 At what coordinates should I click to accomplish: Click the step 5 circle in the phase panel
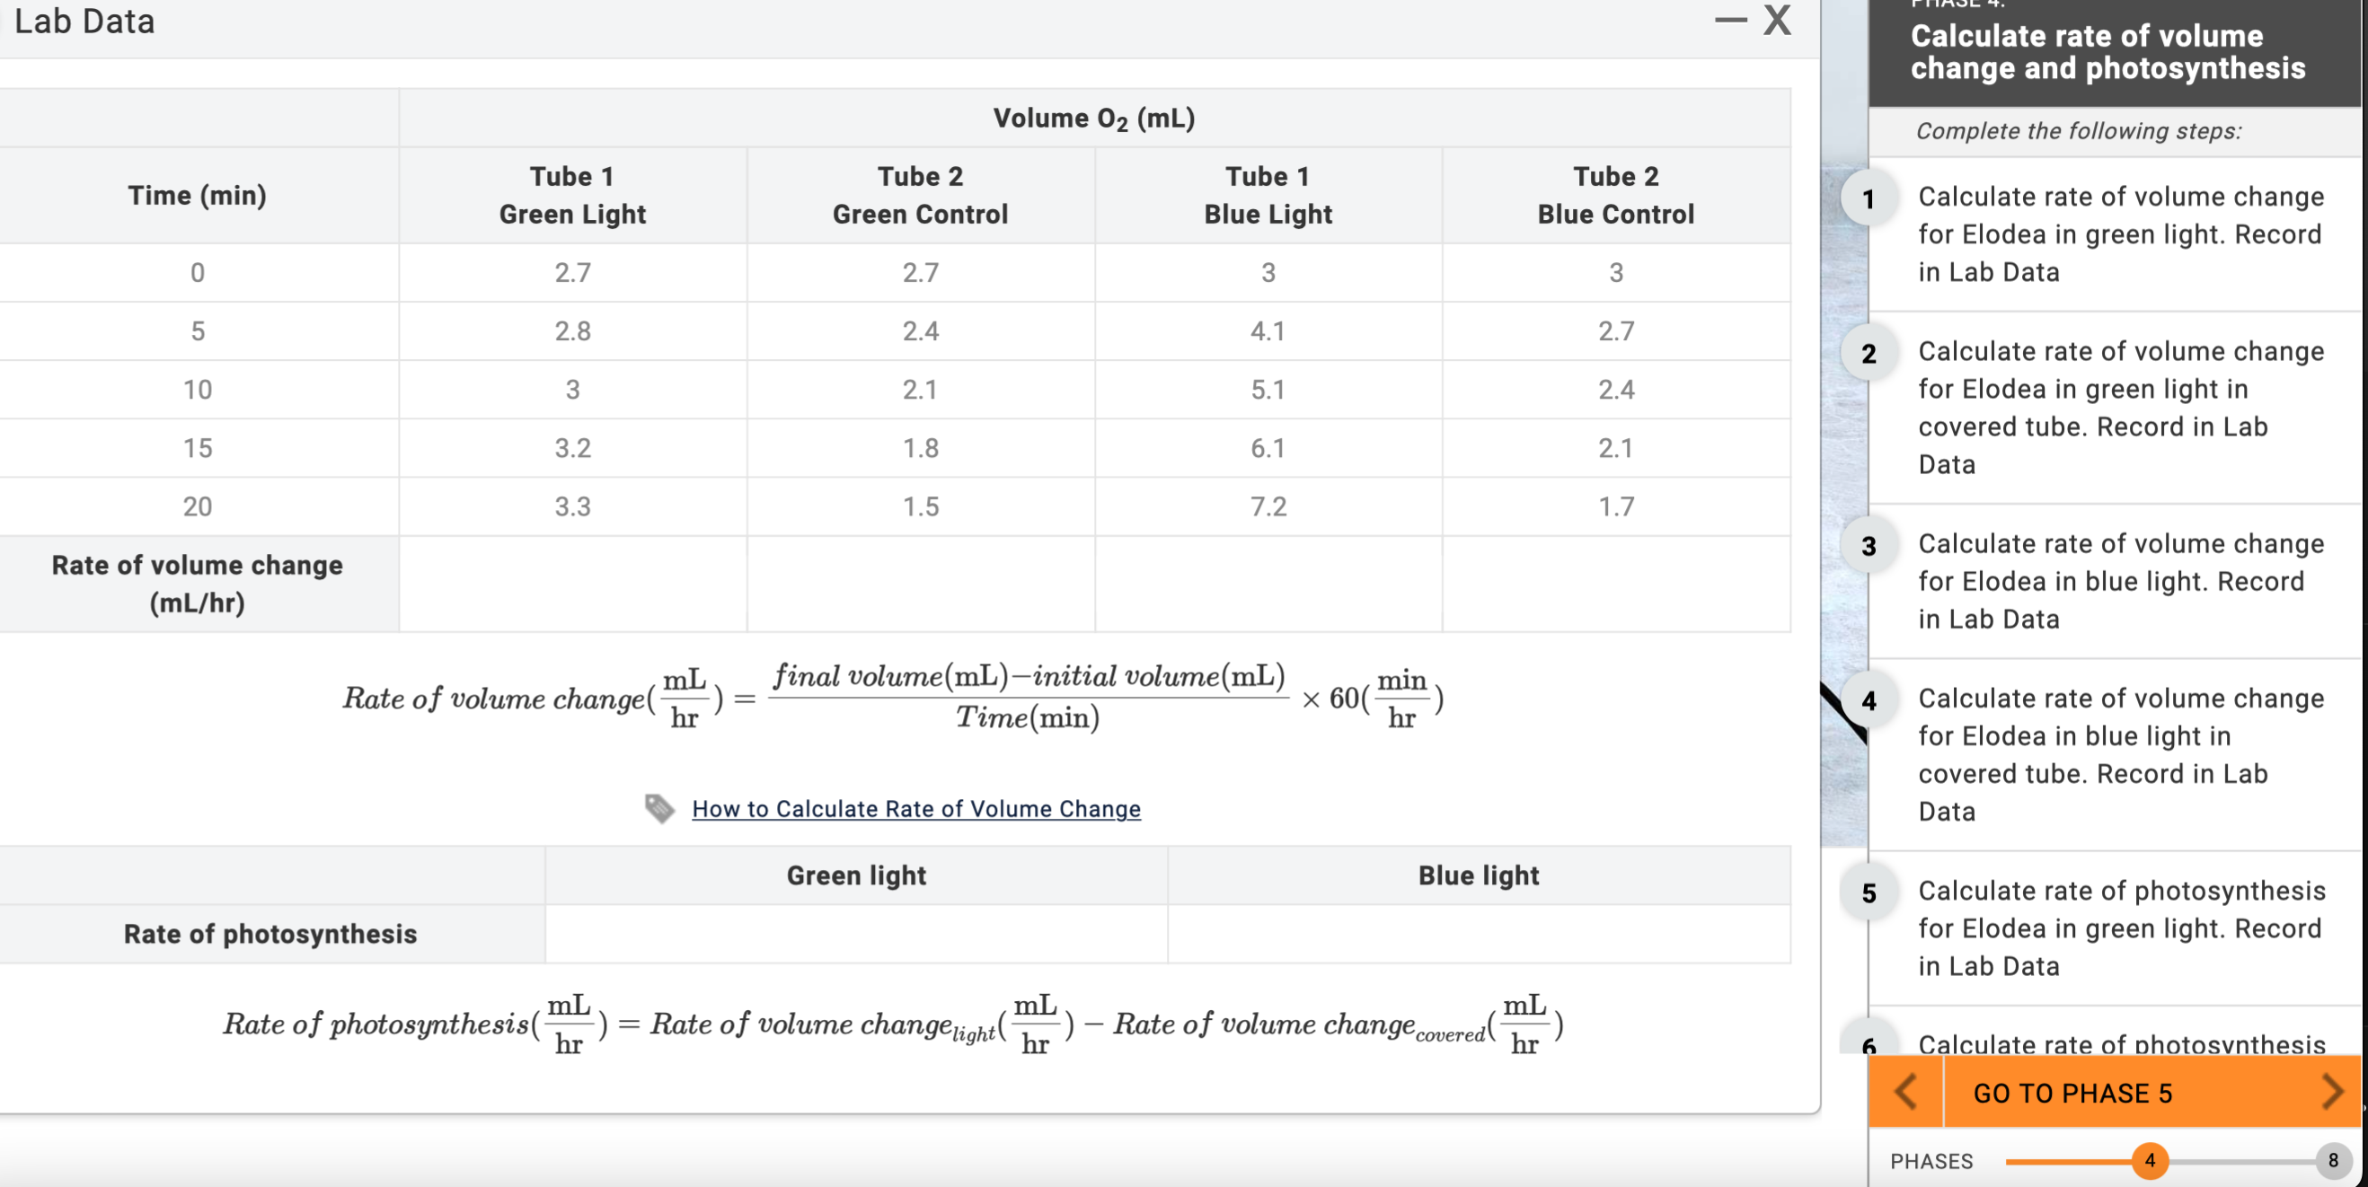[x=1868, y=892]
